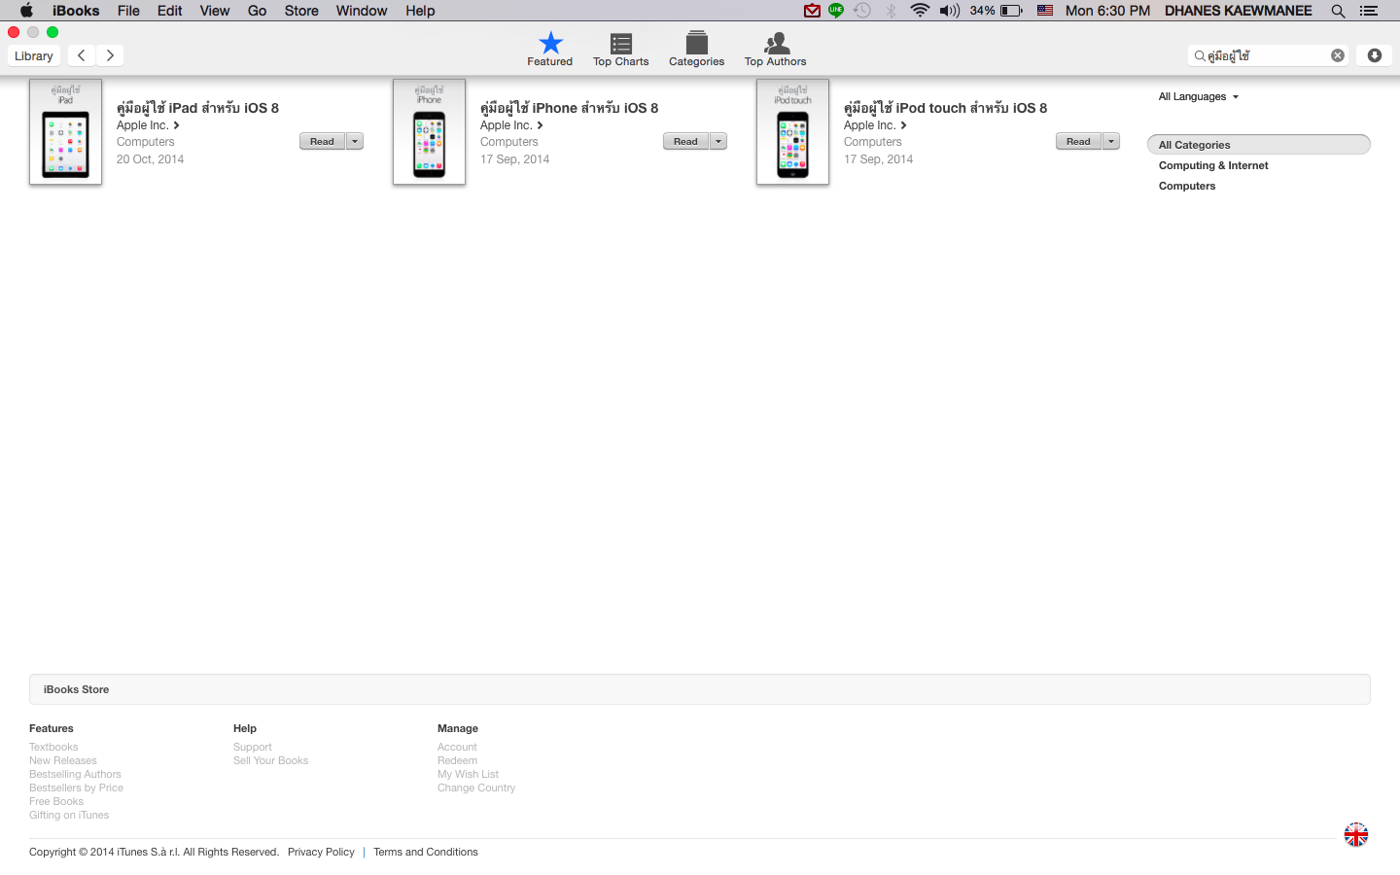Expand the Read dropdown for iPhone guide
Screen dimensions: 1400x875
(x=718, y=141)
